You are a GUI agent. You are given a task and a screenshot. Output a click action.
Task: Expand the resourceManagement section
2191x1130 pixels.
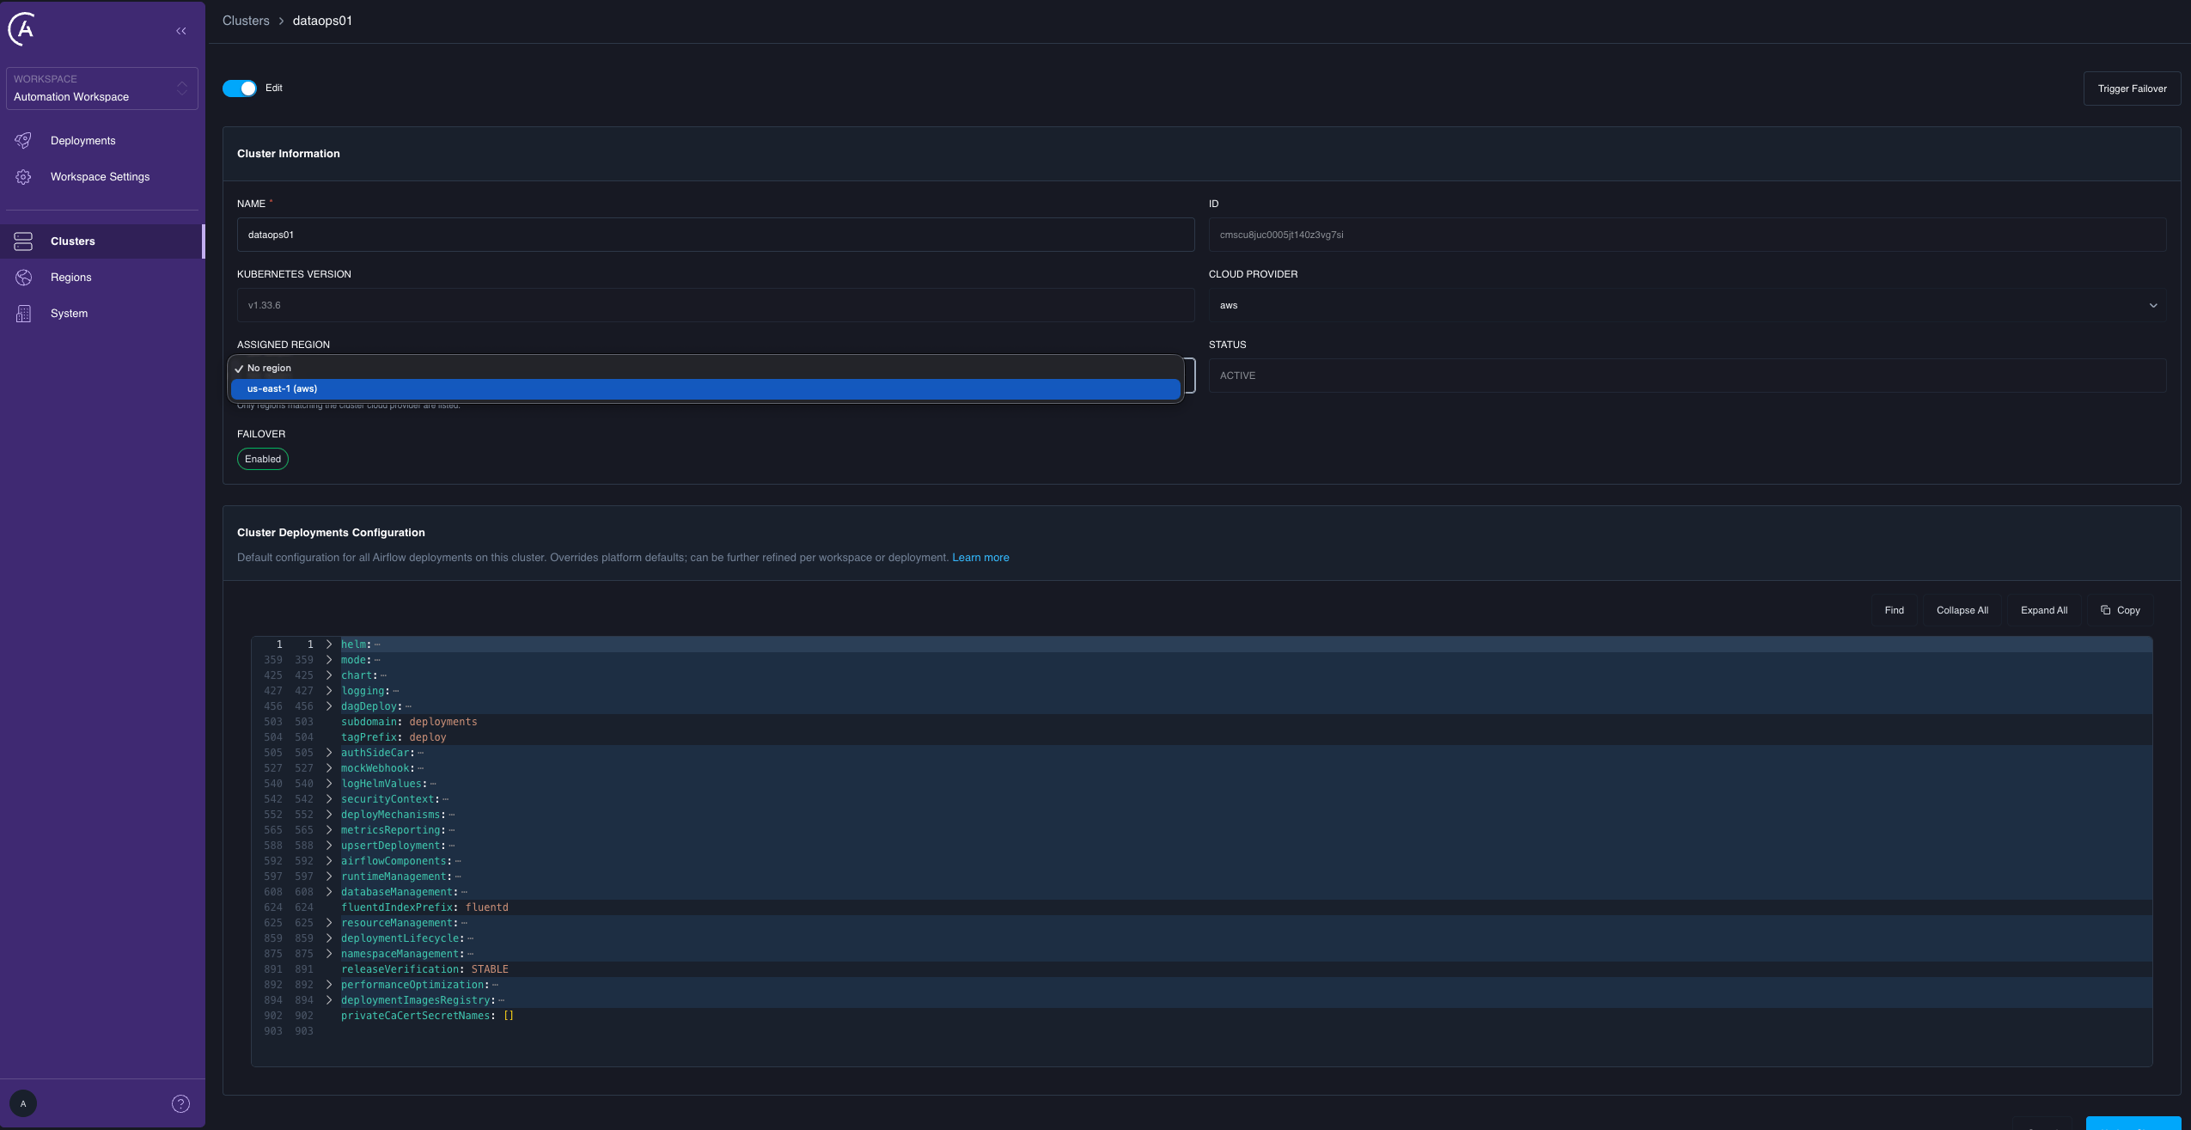[x=329, y=923]
